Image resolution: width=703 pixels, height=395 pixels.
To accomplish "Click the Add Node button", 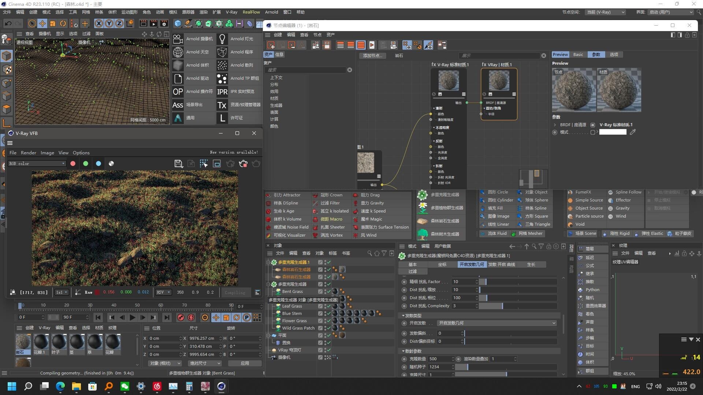I will coord(372,56).
